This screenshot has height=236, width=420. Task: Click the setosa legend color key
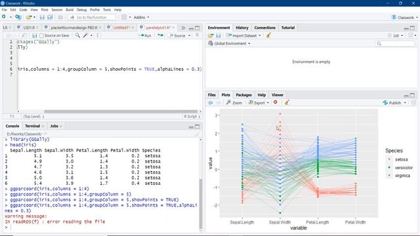click(x=389, y=159)
